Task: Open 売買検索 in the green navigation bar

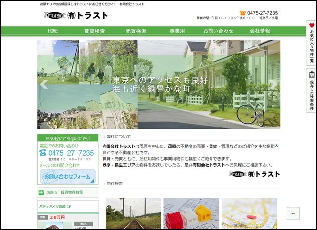Action: pyautogui.click(x=136, y=31)
